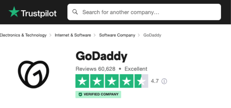Open the Electronics & Technology breadcrumb
231x108 pixels.
[x=23, y=35]
